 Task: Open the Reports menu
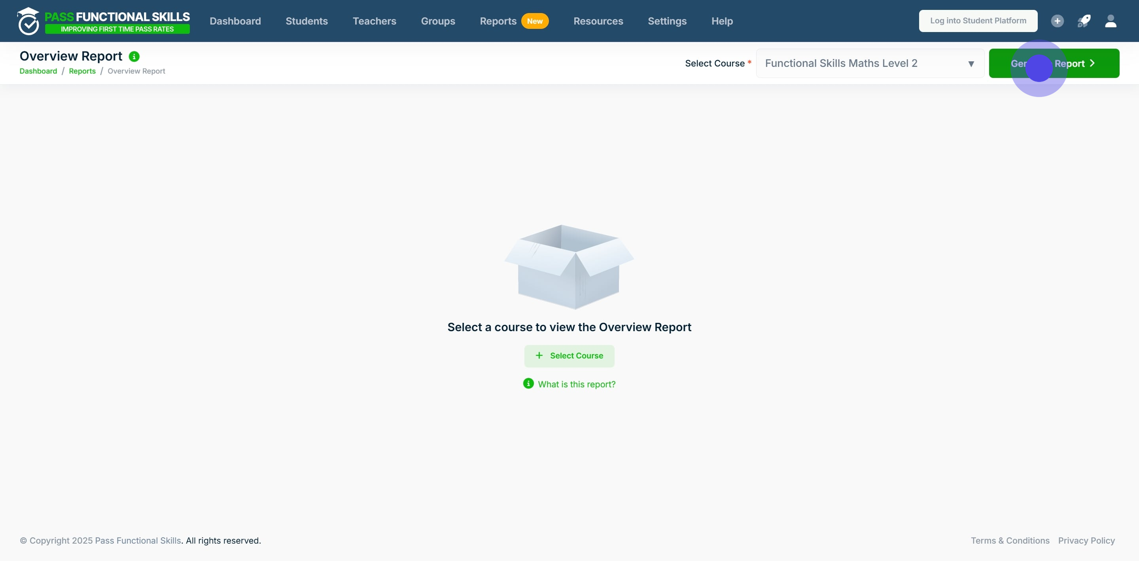pos(498,21)
